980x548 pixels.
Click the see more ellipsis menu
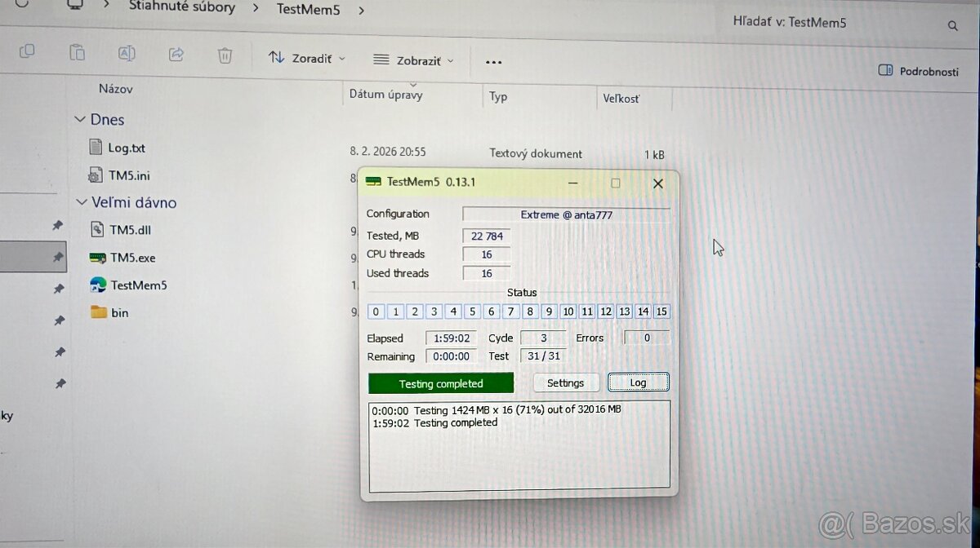(493, 60)
